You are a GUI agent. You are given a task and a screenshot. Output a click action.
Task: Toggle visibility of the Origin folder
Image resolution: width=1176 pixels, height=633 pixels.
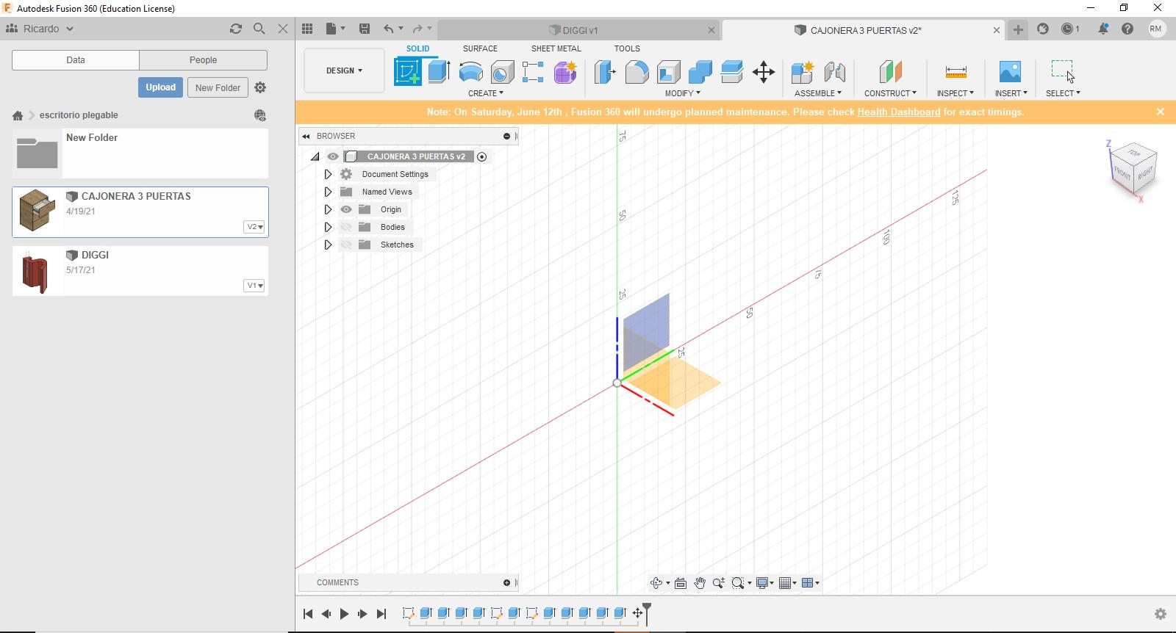346,209
